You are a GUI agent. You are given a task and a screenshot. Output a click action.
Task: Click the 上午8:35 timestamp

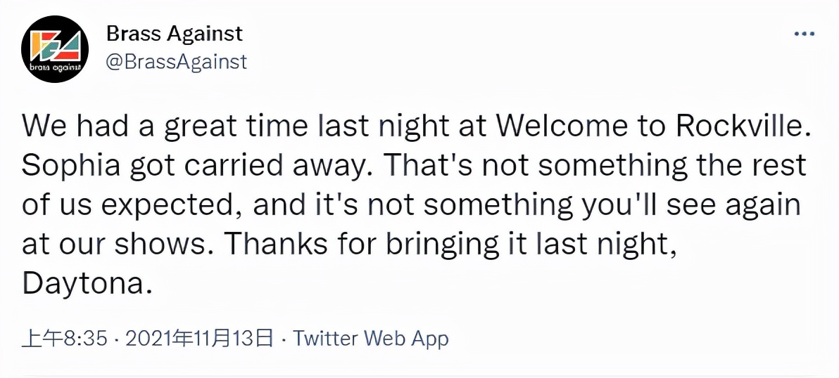[x=64, y=339]
